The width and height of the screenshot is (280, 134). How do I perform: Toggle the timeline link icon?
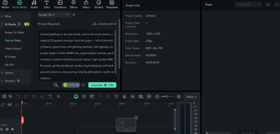[2, 105]
